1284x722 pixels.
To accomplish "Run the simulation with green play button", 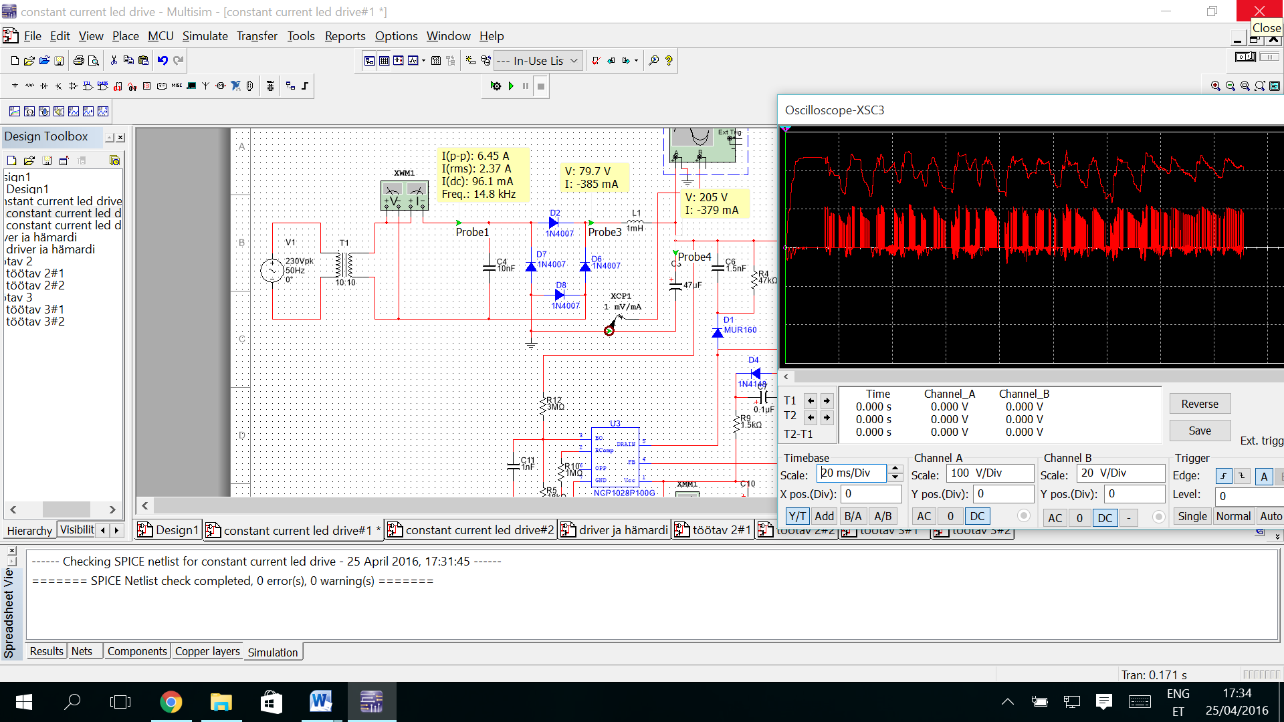I will 511,86.
